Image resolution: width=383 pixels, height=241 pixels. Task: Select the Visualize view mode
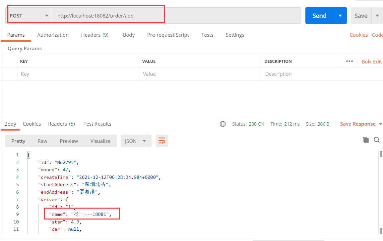100,141
